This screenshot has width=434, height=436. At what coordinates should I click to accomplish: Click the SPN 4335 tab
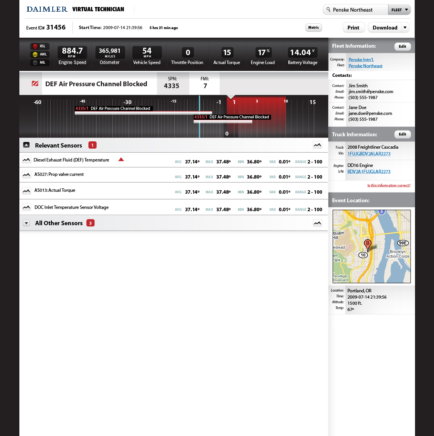[172, 83]
